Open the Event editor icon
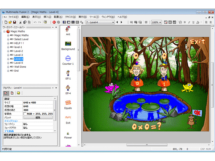Image resolution: width=215 pixels, height=161 pixels. (x=73, y=22)
